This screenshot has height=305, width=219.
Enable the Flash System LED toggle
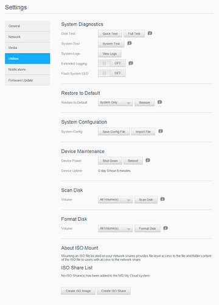[x=112, y=73]
